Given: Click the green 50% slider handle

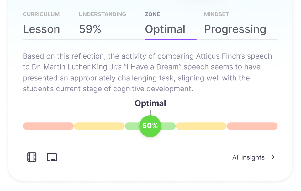Looking at the screenshot, I should click(x=150, y=126).
